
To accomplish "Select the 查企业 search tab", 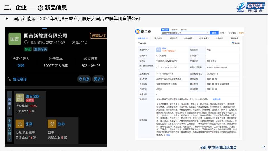I will click(165, 30).
